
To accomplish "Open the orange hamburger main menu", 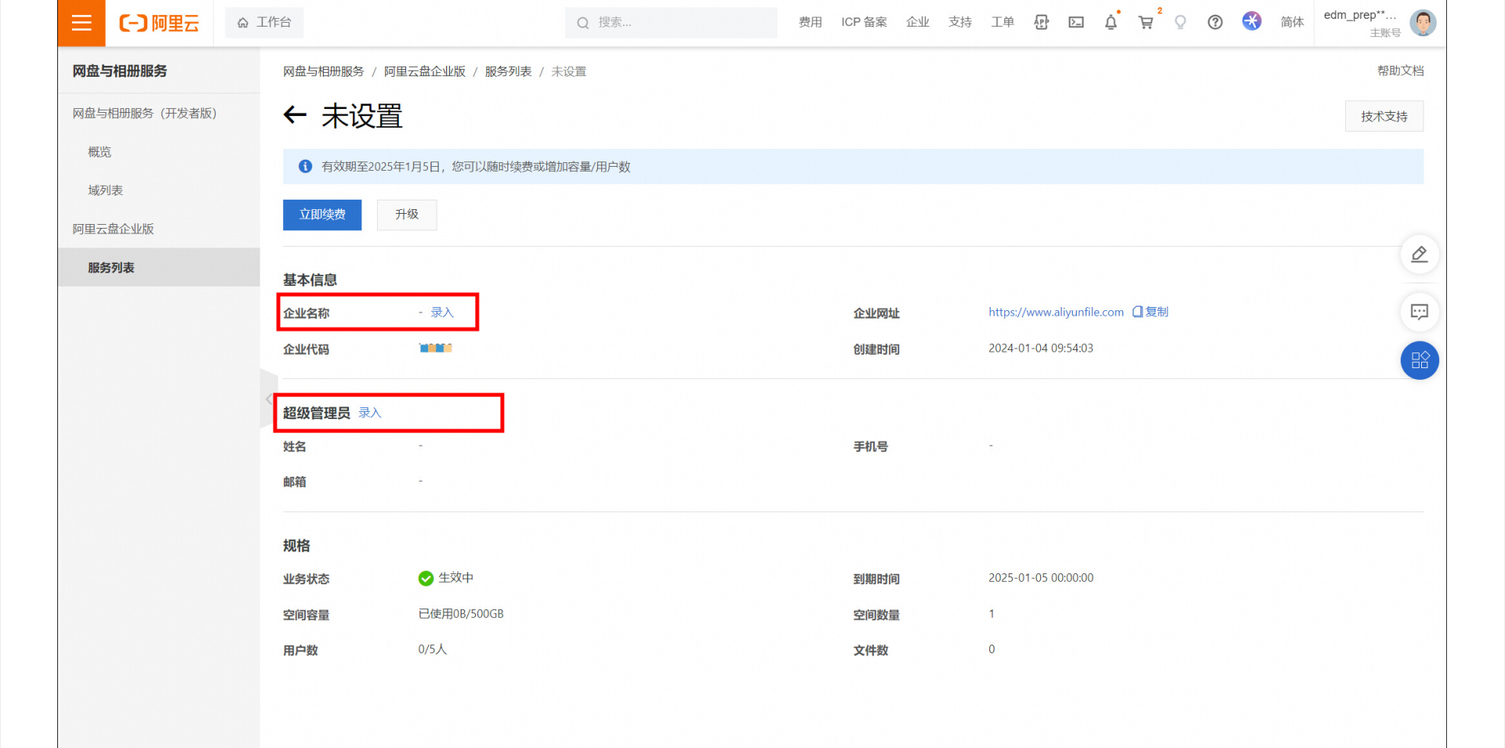I will point(82,23).
